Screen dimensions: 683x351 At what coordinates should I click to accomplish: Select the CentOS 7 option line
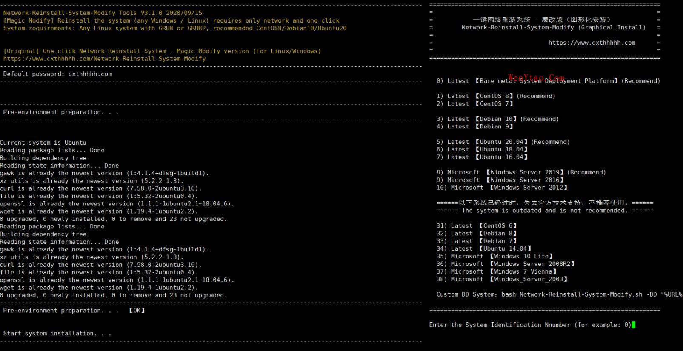point(475,104)
